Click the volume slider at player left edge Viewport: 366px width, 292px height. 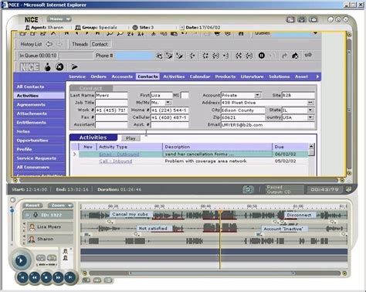tap(12, 210)
